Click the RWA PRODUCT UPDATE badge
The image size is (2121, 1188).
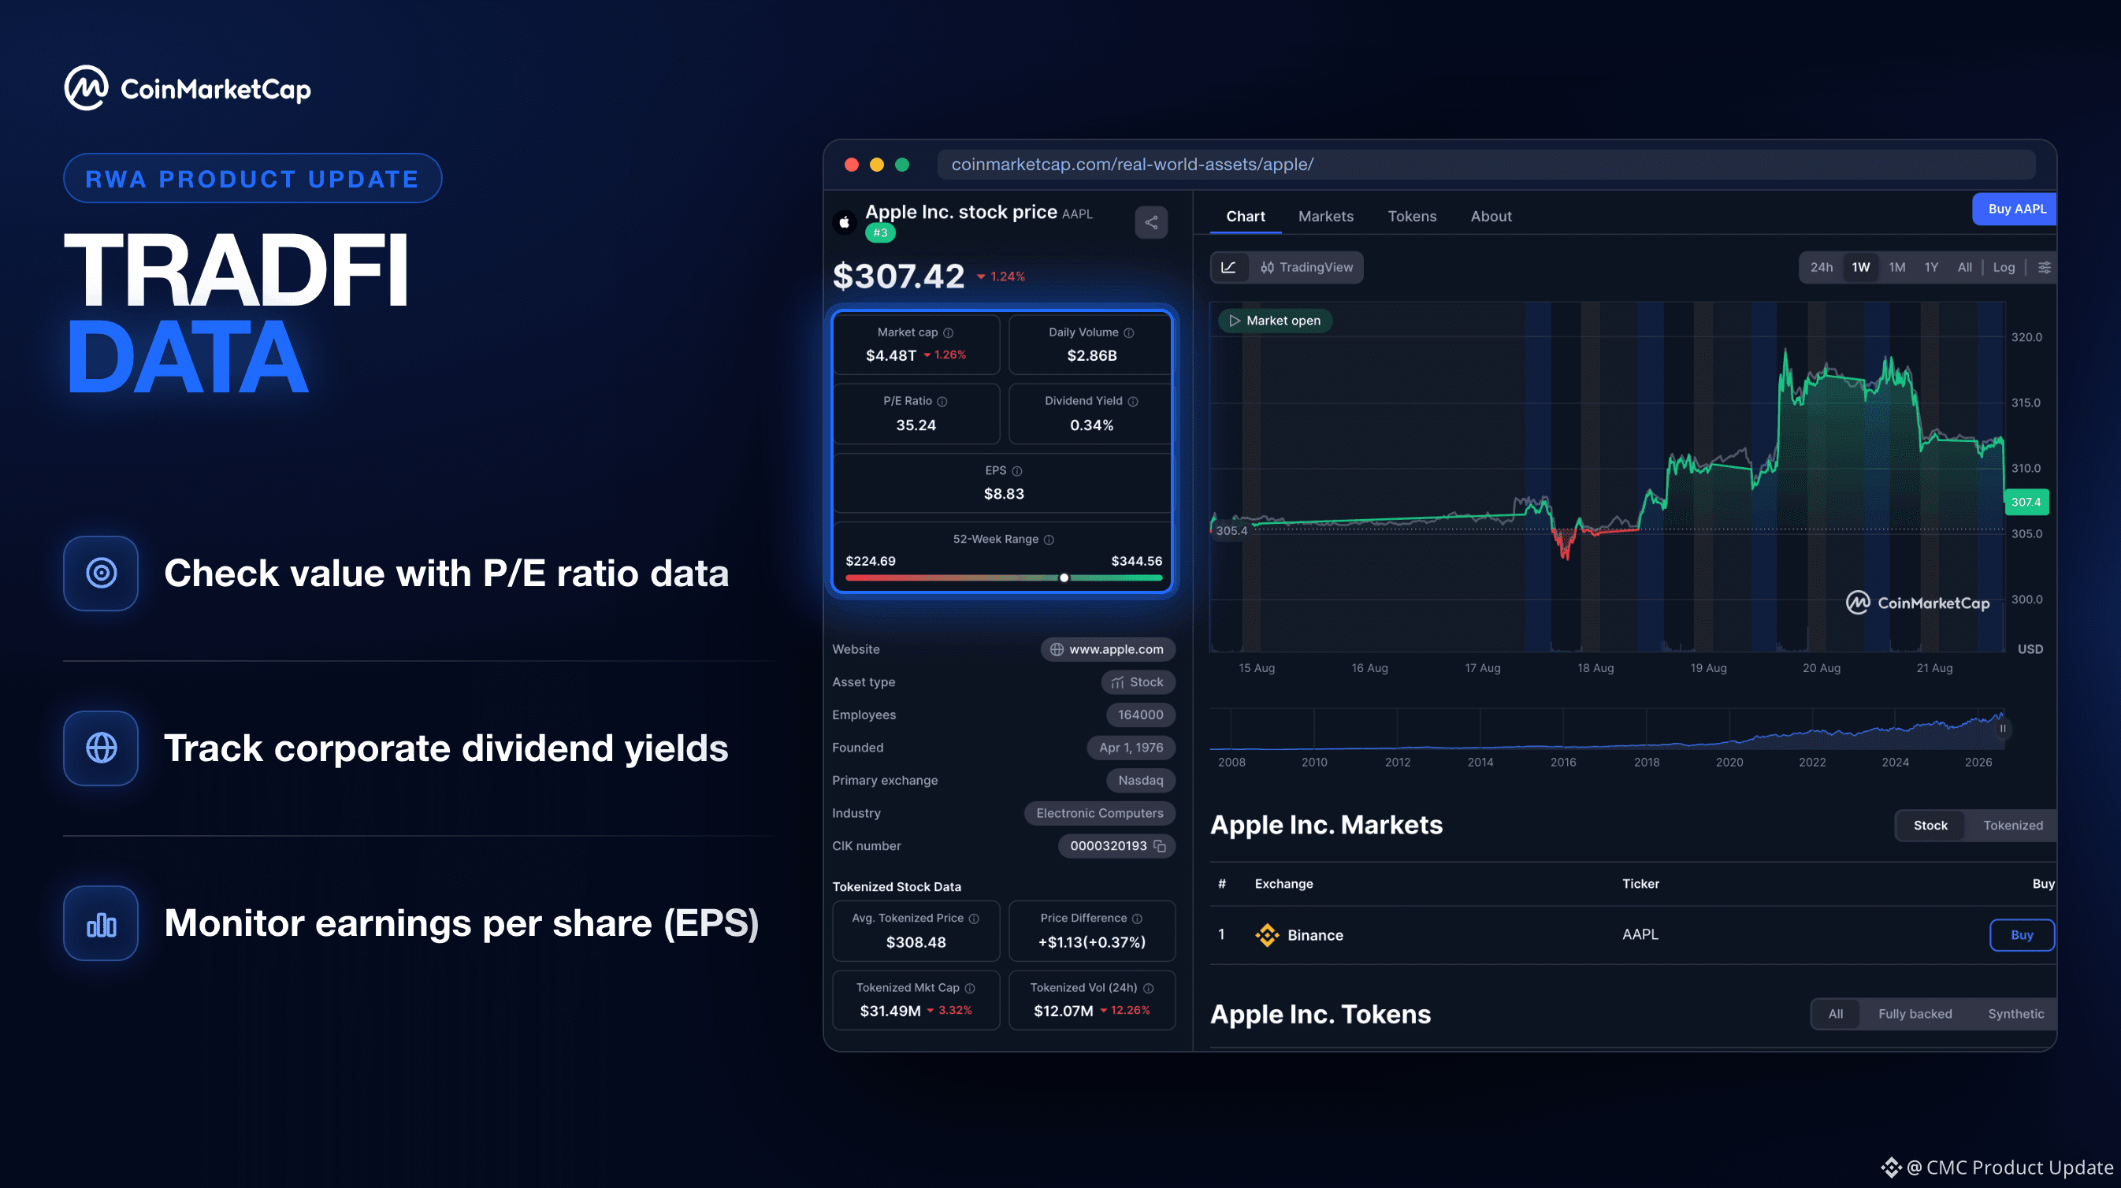253,179
